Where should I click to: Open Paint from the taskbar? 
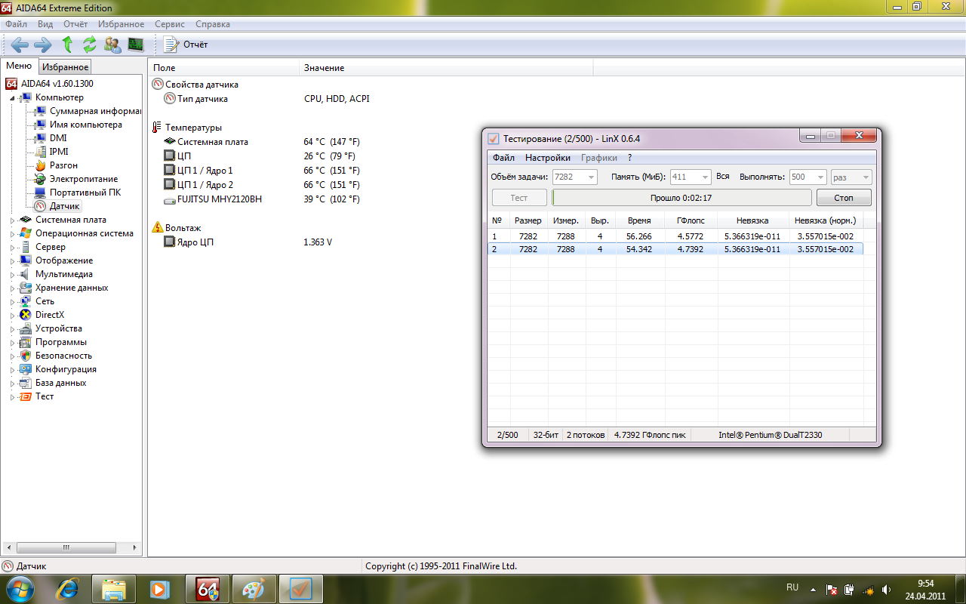pos(254,588)
